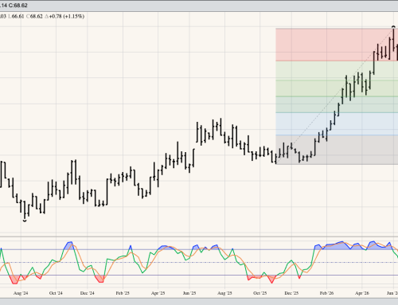
Task: Click the Feb '25 date axis label
Action: (123, 293)
